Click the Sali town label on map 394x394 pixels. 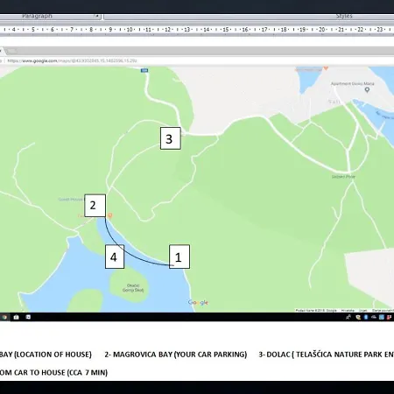pyautogui.click(x=334, y=102)
